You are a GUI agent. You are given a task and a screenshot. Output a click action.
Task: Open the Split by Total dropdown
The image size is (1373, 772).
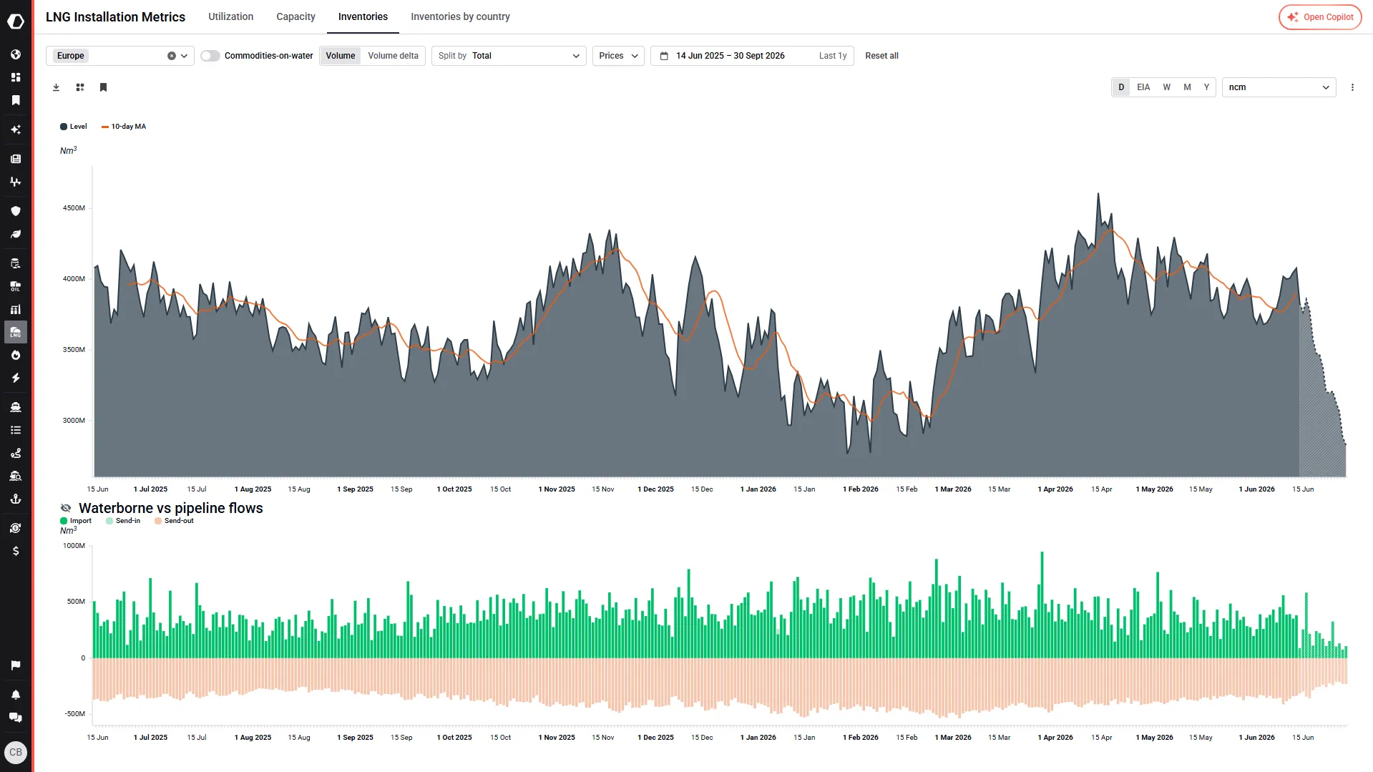click(x=509, y=56)
